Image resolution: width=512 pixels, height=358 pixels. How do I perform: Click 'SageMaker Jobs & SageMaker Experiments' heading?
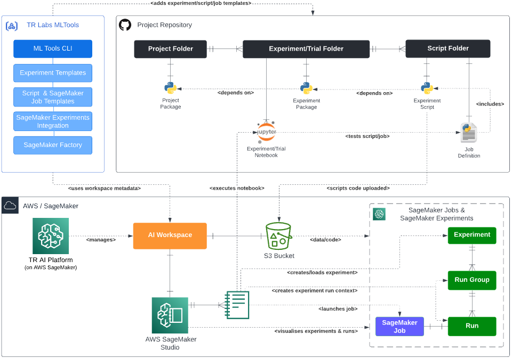coord(437,214)
